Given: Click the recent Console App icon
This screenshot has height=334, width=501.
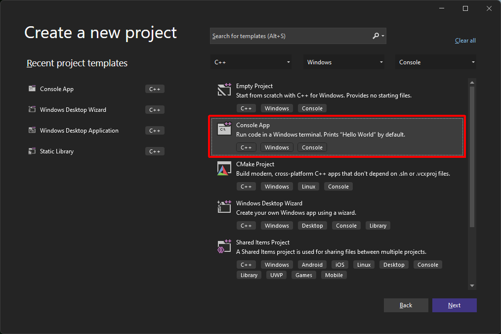Looking at the screenshot, I should (32, 89).
